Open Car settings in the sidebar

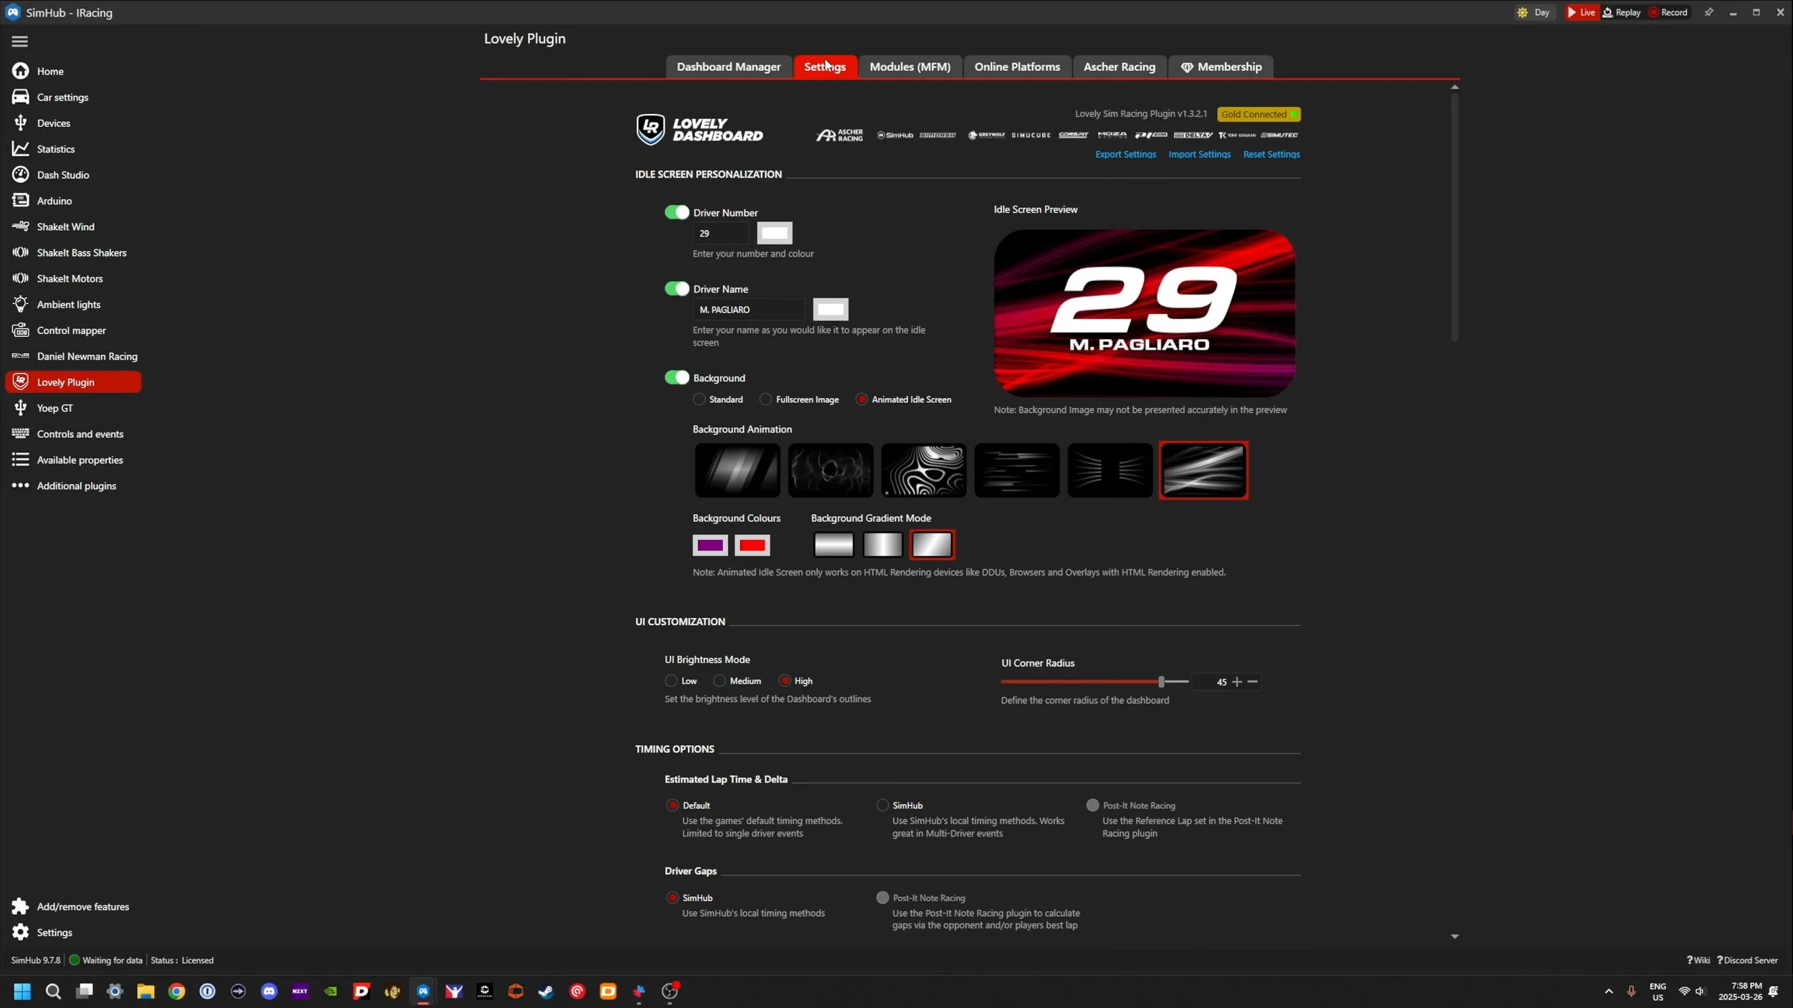(x=62, y=97)
